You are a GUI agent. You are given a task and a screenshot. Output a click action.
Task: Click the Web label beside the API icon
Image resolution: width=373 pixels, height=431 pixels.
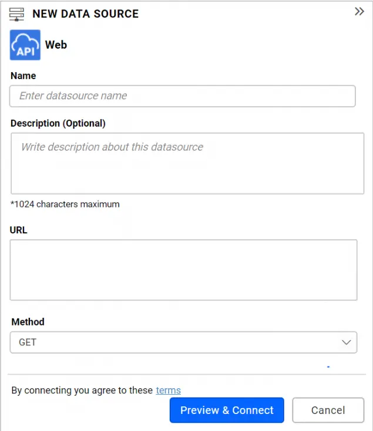coord(56,45)
